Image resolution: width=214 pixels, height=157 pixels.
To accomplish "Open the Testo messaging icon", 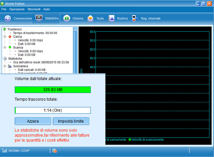I will pos(90,18).
